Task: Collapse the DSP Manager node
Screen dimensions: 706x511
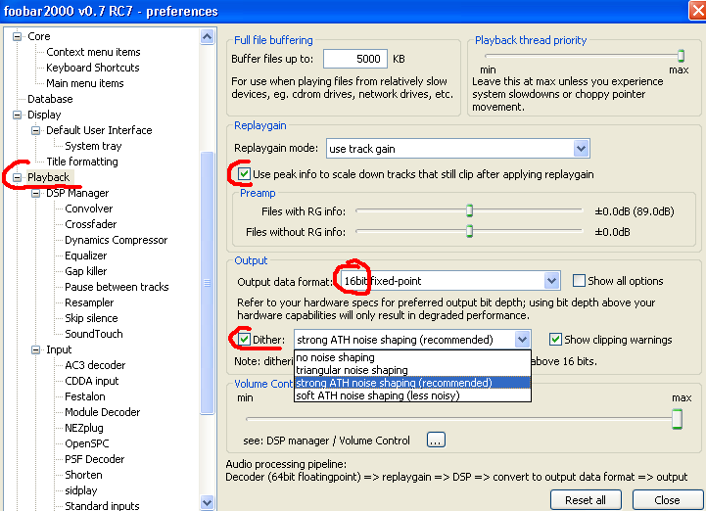Action: [x=35, y=193]
